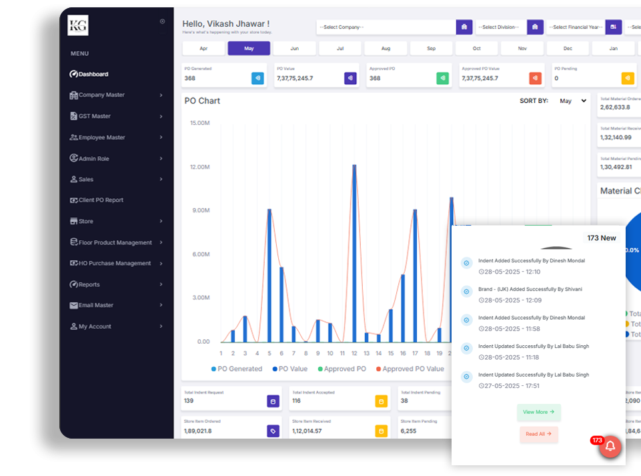Open Client PO Report menu item

coord(101,200)
